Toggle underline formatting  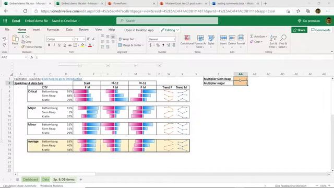tap(59, 45)
